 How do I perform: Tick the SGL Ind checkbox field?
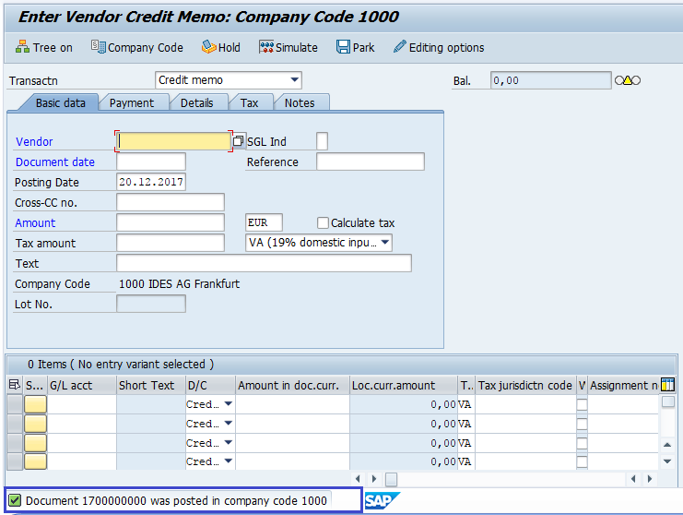(322, 141)
